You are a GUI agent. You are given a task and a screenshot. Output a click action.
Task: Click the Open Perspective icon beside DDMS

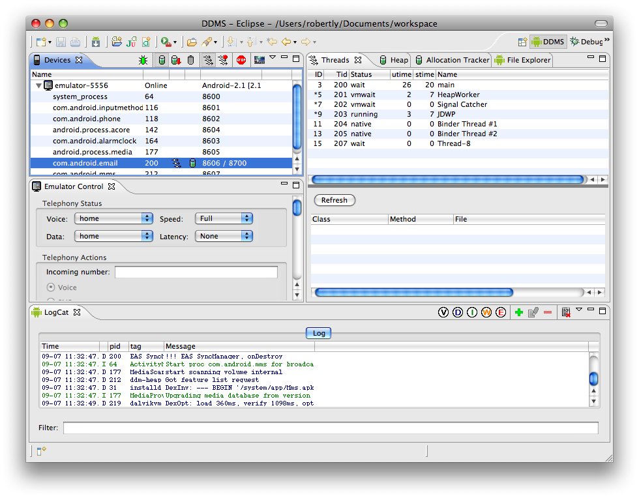coord(522,42)
